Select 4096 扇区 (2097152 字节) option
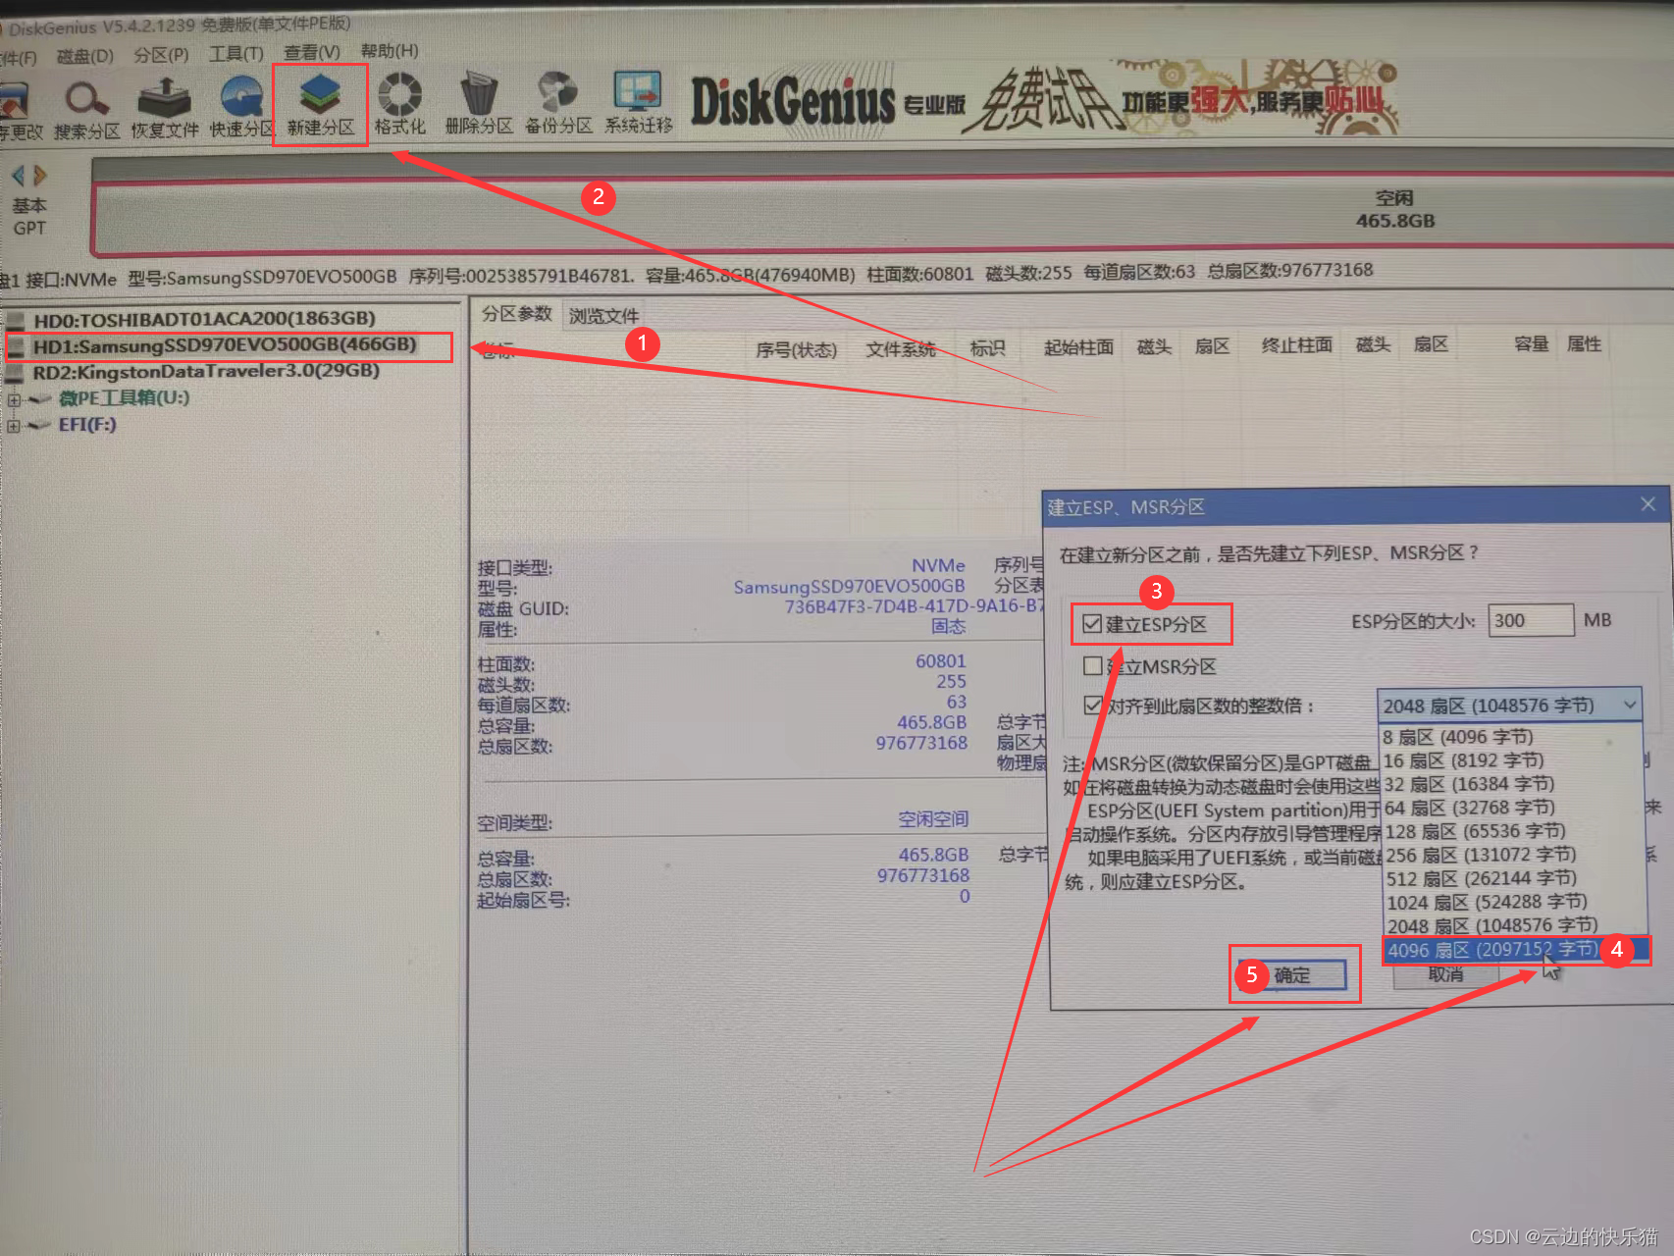 1516,950
